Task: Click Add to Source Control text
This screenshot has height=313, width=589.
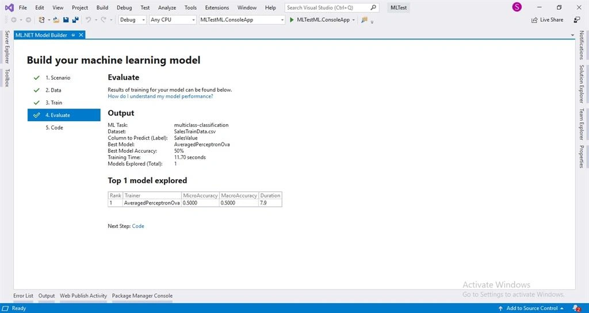Action: point(532,308)
